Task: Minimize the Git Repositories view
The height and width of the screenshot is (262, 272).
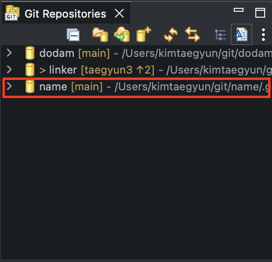Action: click(239, 10)
